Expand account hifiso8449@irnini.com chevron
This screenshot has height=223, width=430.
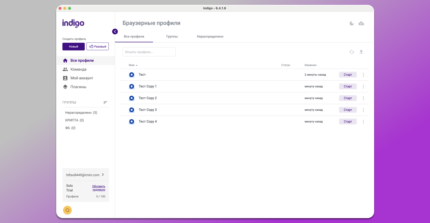[103, 175]
